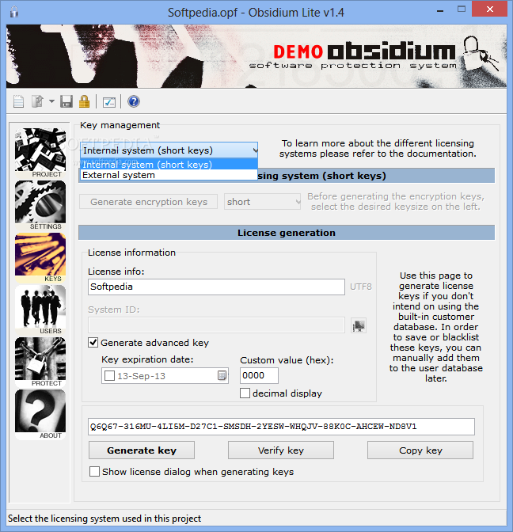Select Internal system (short keys) list option
Screen dimensions: 513x532
pyautogui.click(x=169, y=165)
